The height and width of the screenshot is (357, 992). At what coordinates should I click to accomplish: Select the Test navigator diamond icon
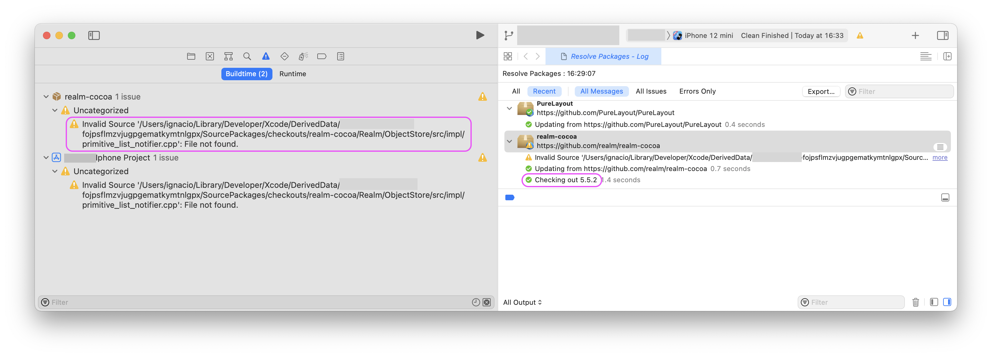point(284,57)
